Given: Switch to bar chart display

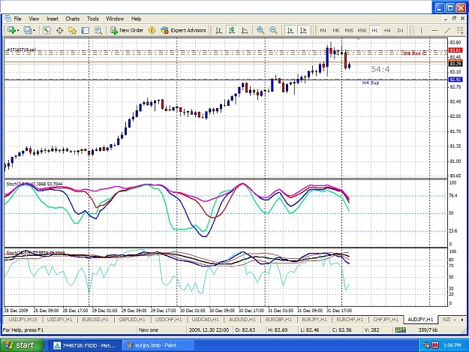Looking at the screenshot, I should pyautogui.click(x=218, y=30).
